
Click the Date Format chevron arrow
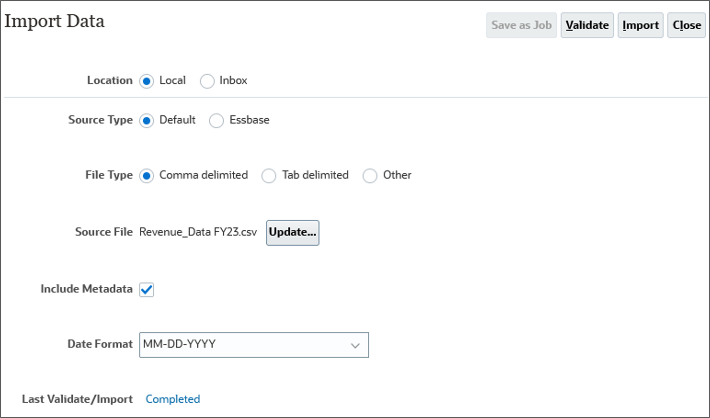point(355,345)
